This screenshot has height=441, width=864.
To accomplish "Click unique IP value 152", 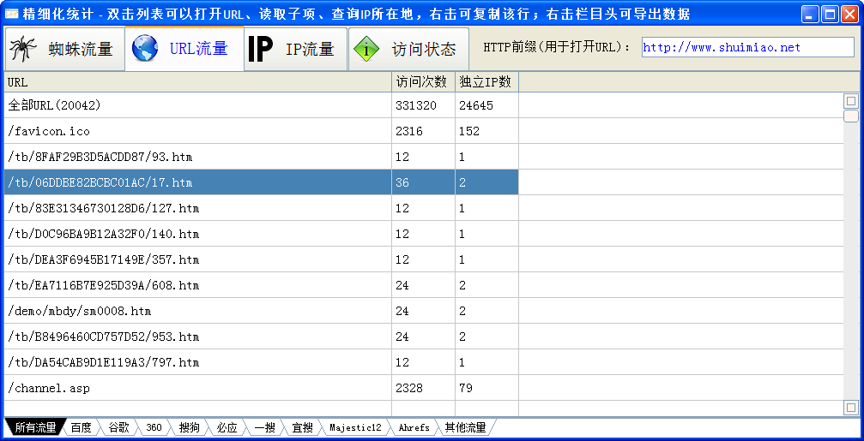I will tap(486, 131).
